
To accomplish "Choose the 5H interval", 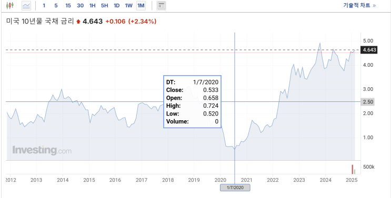I will pos(105,5).
